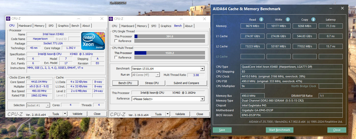Open Tools dropdown arrow in left CPU-Z

click(x=65, y=114)
